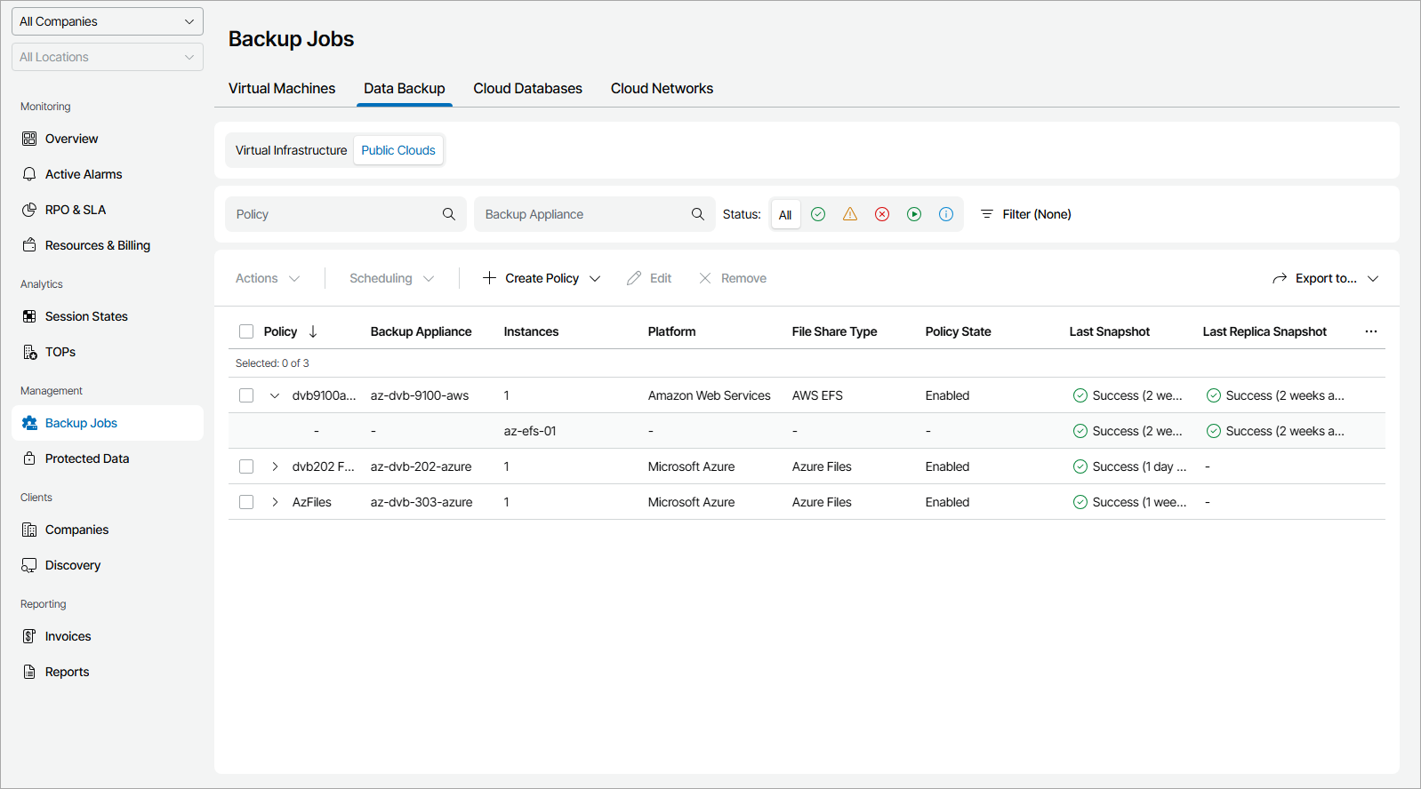Sort by Backup Appliance column header
The image size is (1421, 789).
tap(421, 331)
